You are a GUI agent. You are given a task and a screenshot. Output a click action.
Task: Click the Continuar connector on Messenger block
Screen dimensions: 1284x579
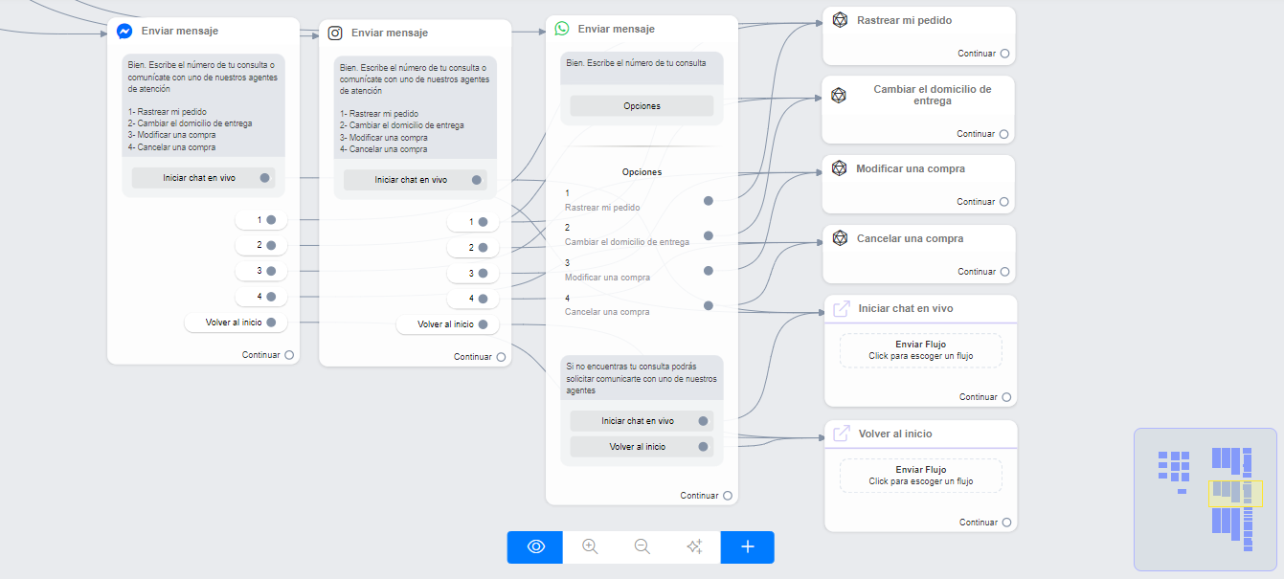[x=289, y=355]
